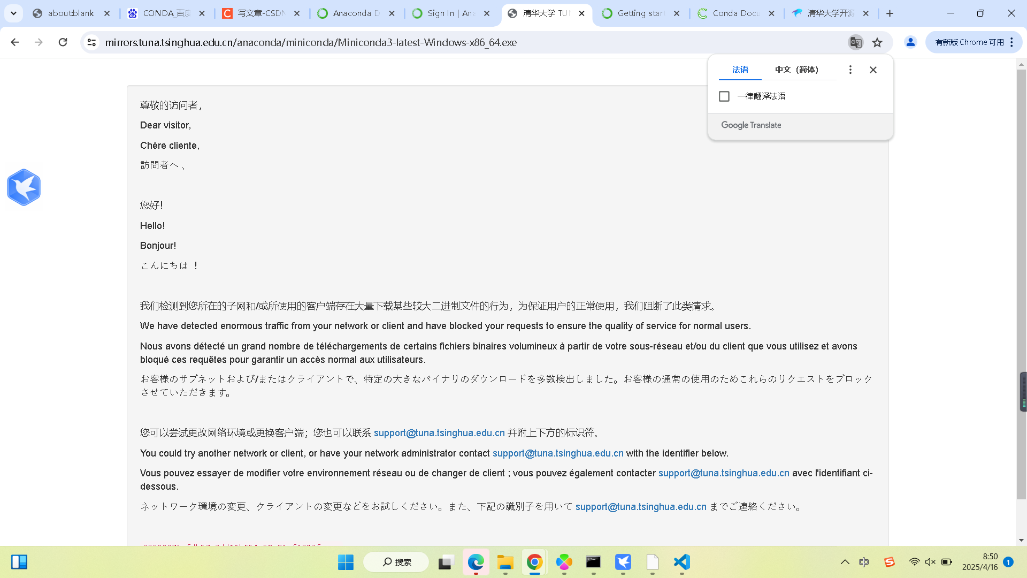1027x578 pixels.
Task: Open translate popup three-dot options menu
Action: pyautogui.click(x=850, y=70)
